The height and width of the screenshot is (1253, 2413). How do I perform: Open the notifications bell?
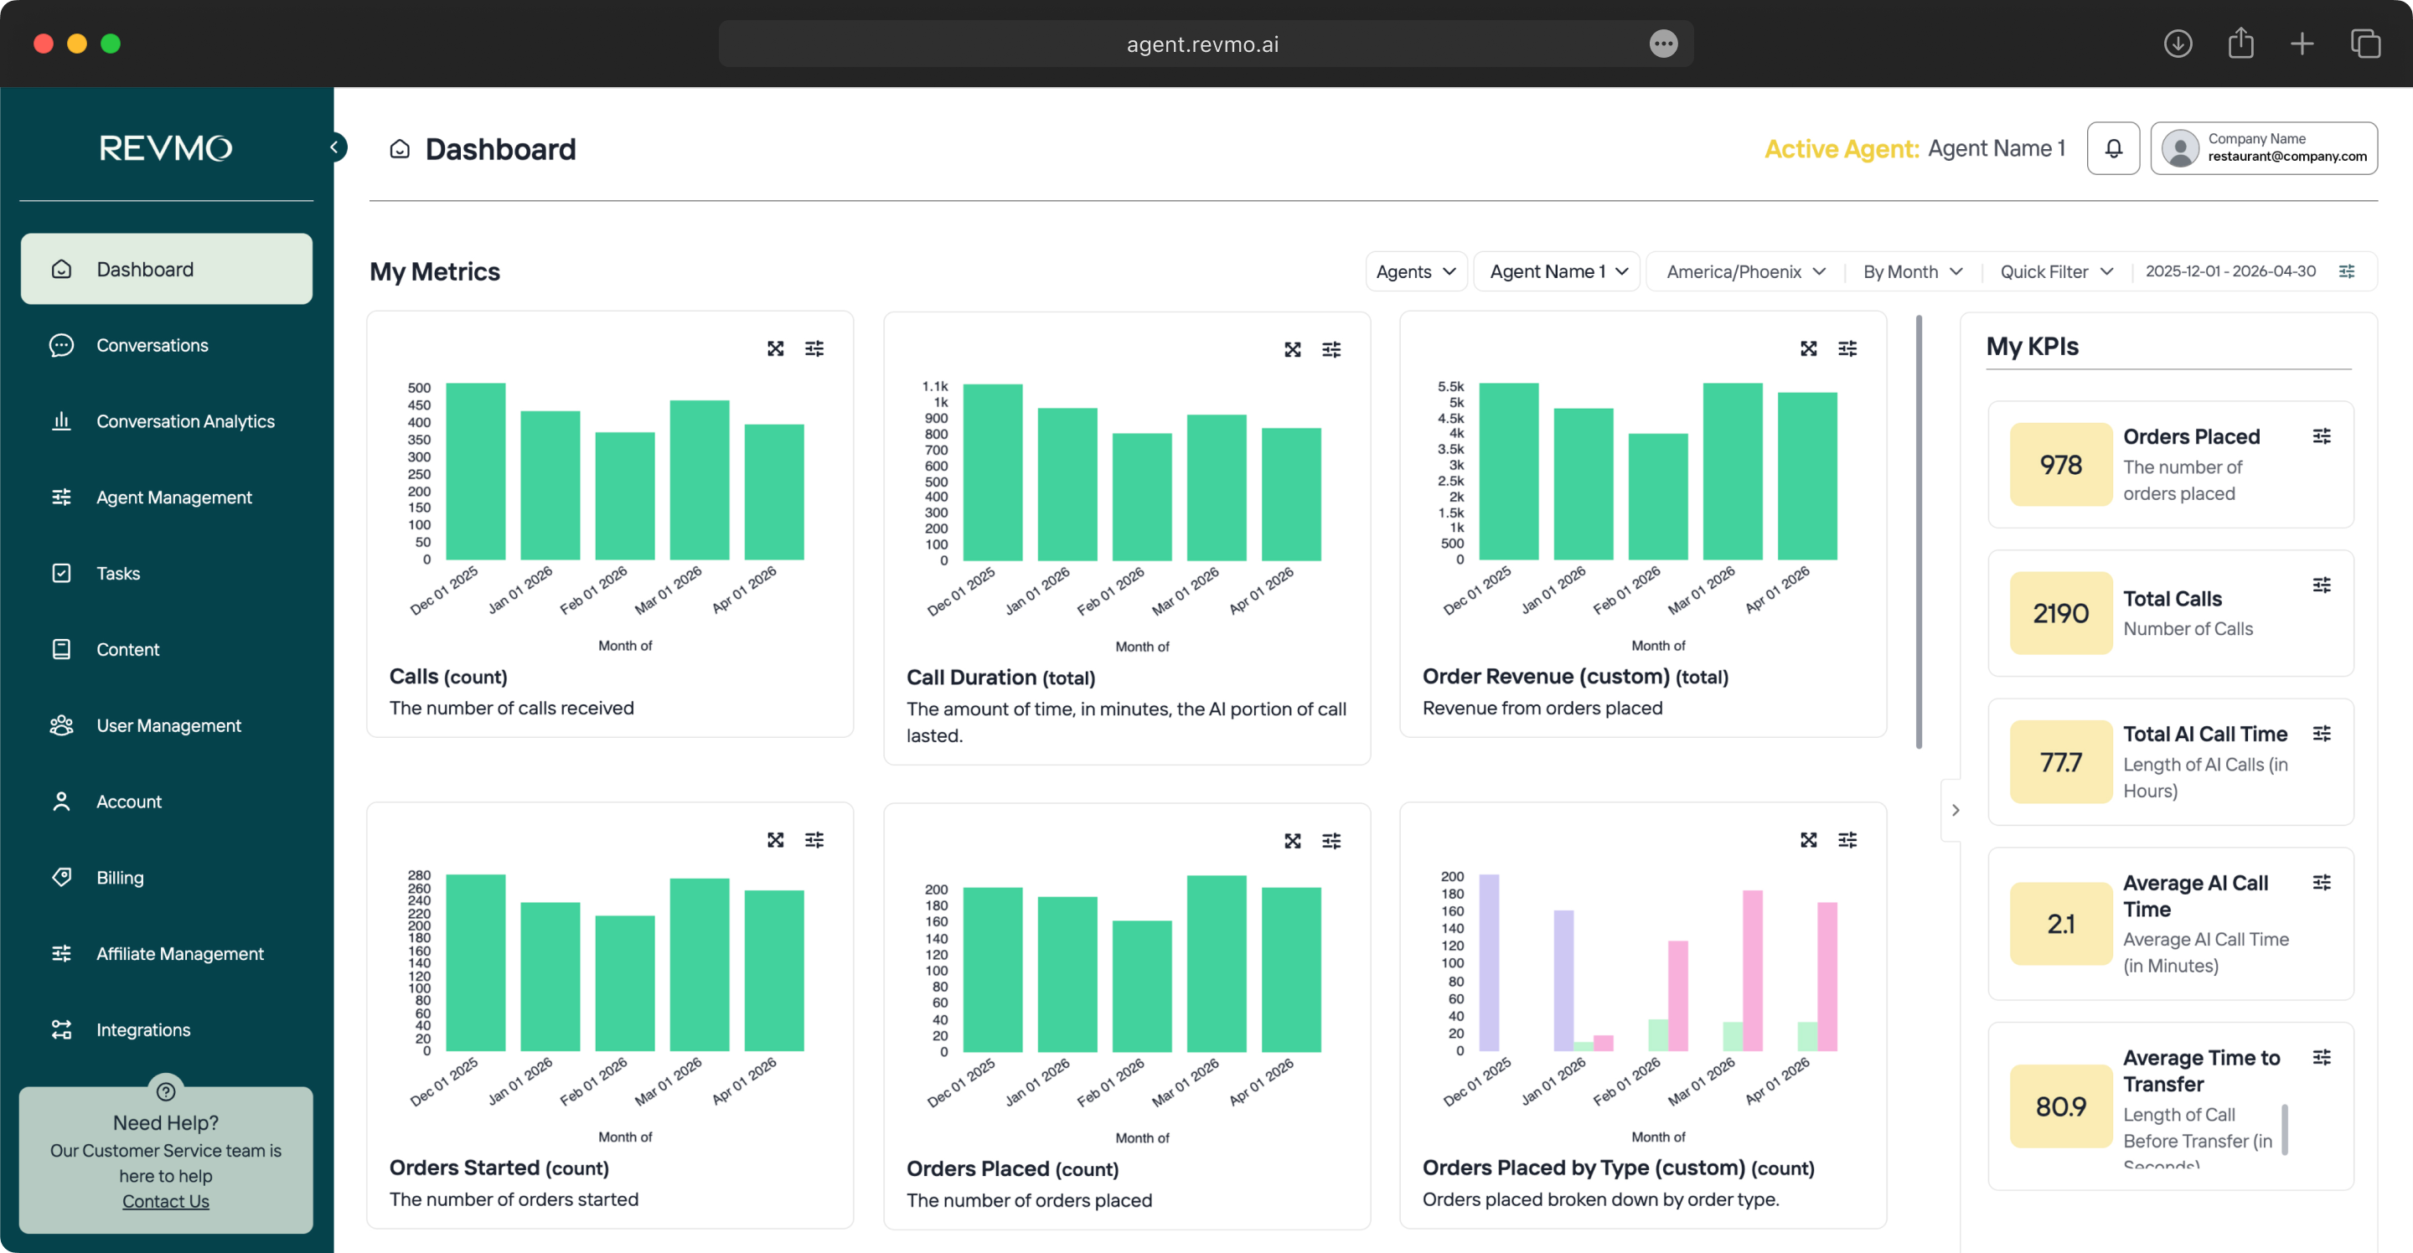click(2113, 148)
